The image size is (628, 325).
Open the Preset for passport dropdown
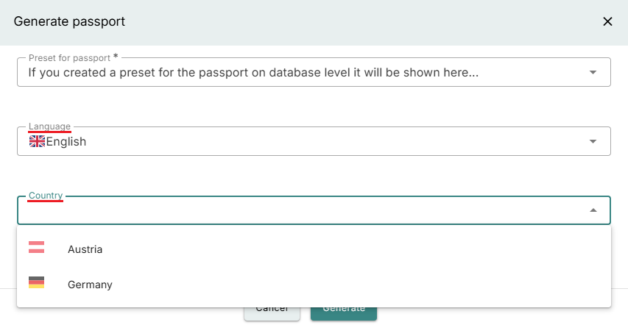coord(314,72)
